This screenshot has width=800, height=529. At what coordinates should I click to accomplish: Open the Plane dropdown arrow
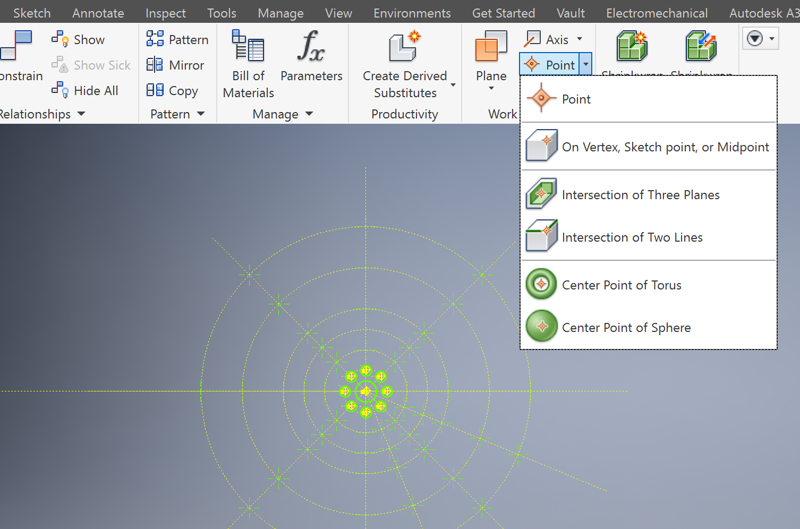tap(491, 88)
